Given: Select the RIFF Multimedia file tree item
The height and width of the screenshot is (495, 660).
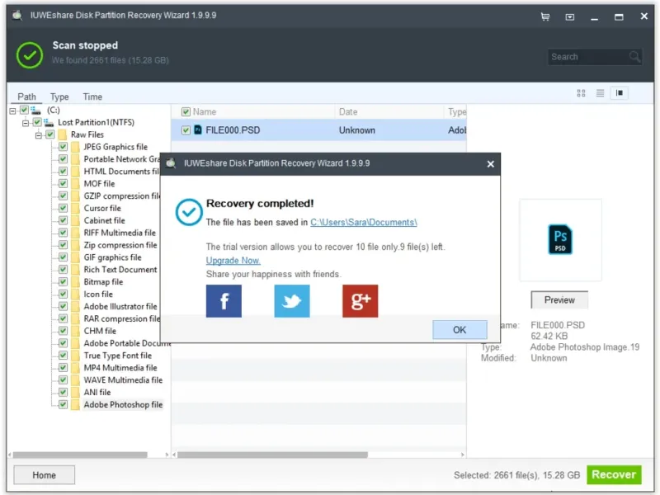Looking at the screenshot, I should 120,233.
